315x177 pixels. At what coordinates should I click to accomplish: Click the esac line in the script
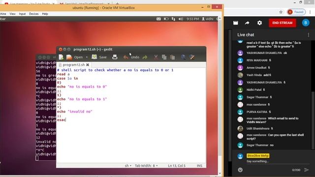point(61,120)
